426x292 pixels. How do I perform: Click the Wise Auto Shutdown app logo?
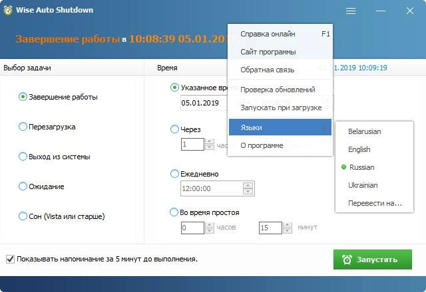tap(8, 11)
